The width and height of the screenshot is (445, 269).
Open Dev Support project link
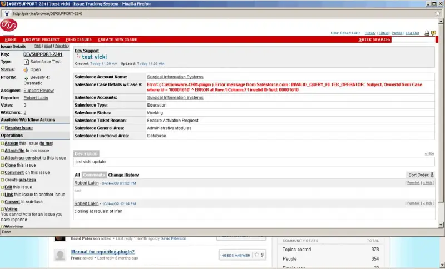[87, 51]
